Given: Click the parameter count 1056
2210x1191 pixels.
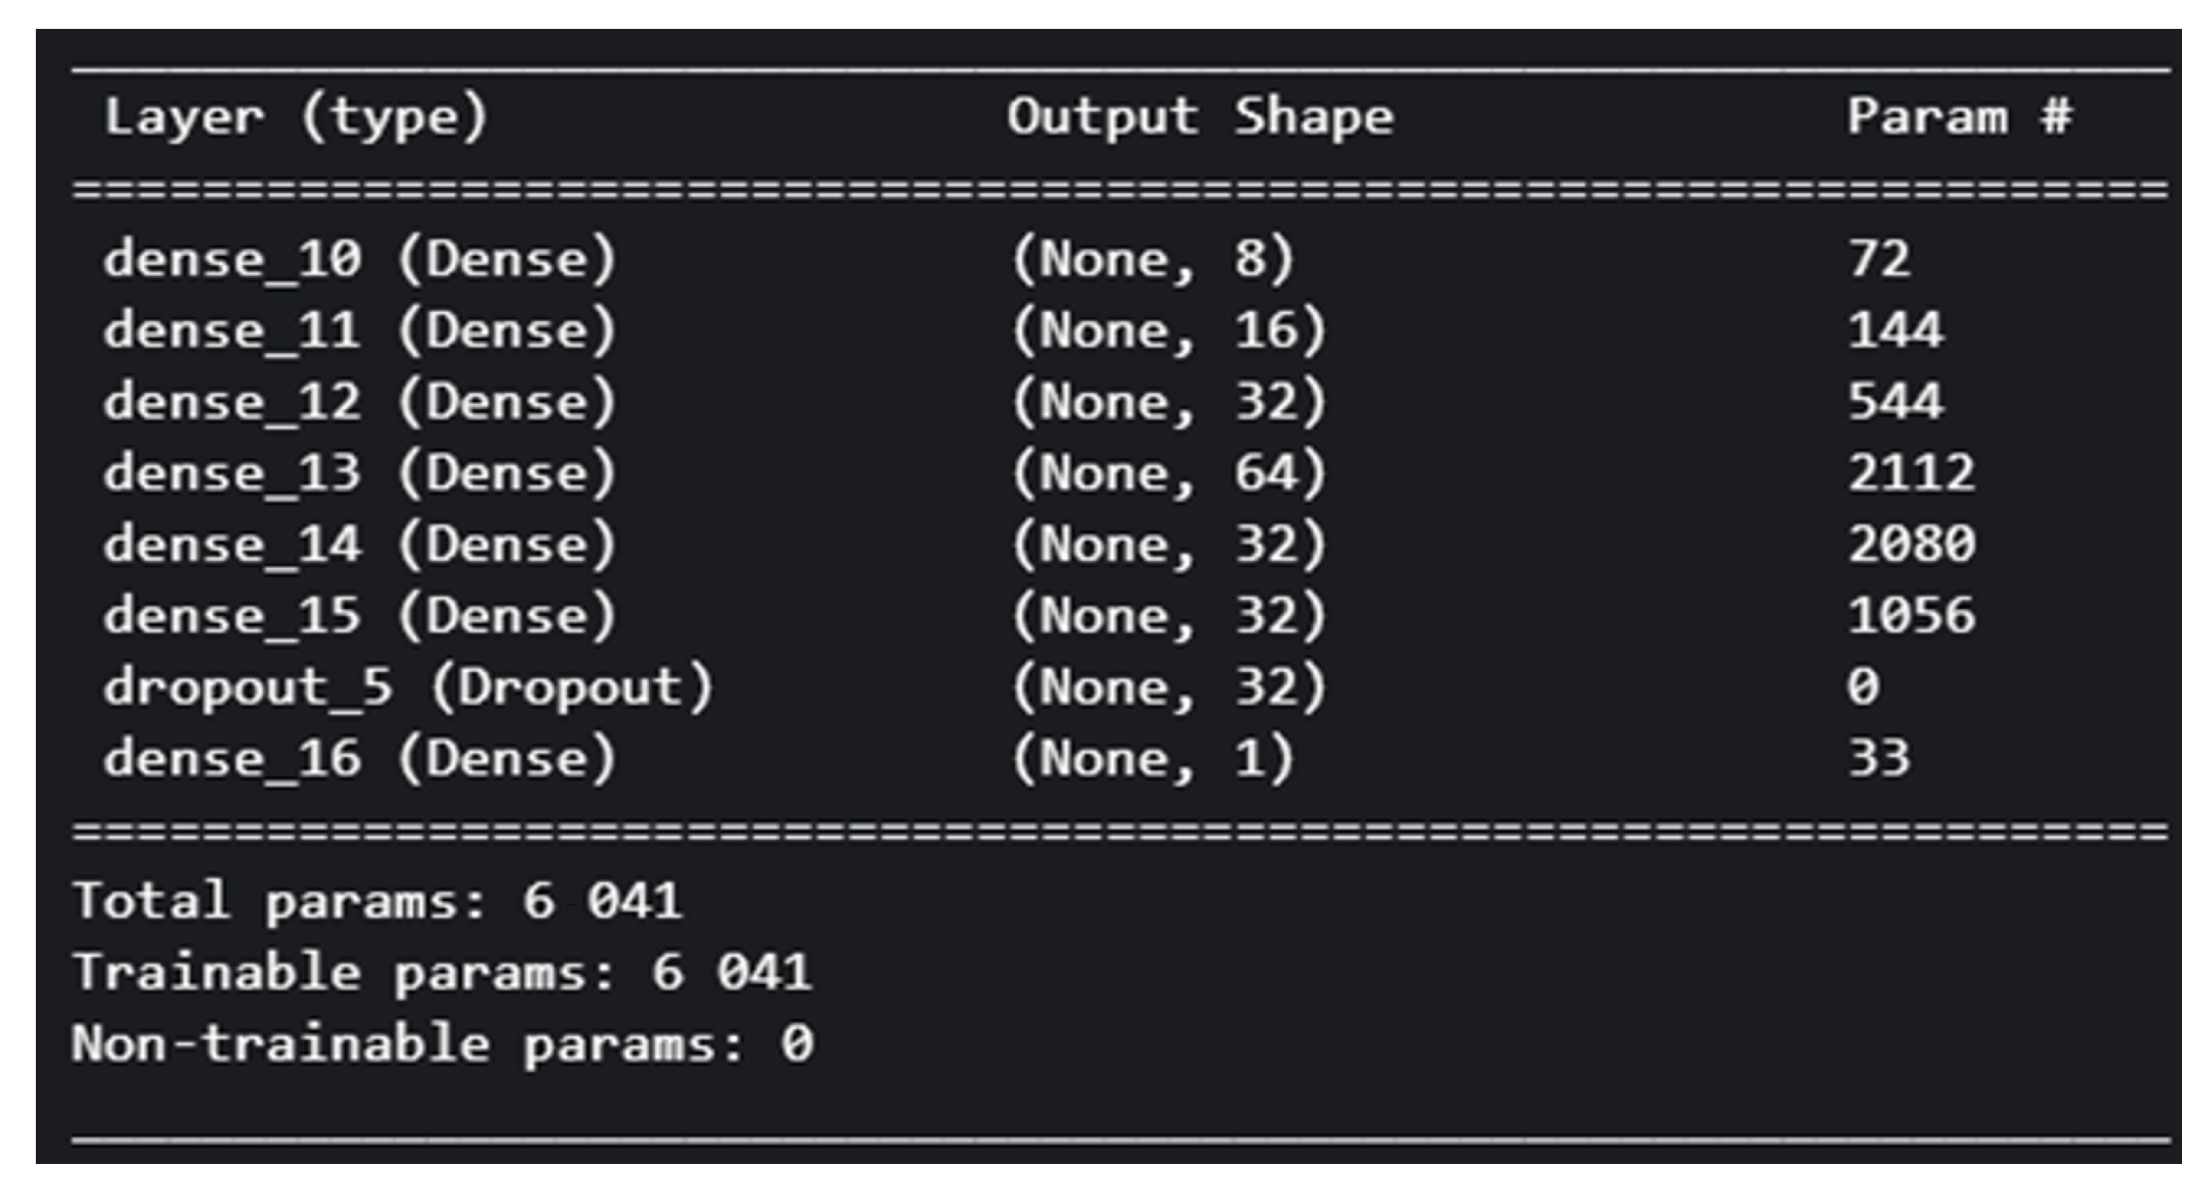Looking at the screenshot, I should 1911,616.
